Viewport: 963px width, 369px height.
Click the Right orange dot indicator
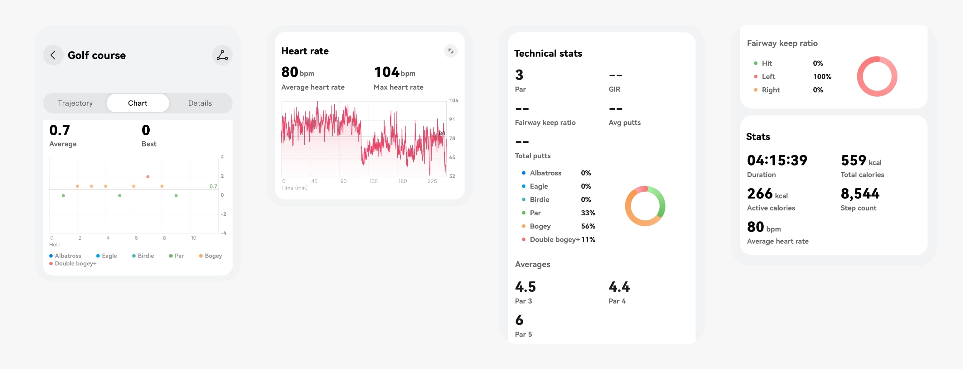click(756, 90)
